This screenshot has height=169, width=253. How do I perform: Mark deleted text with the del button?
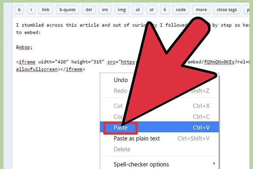[x=89, y=10]
